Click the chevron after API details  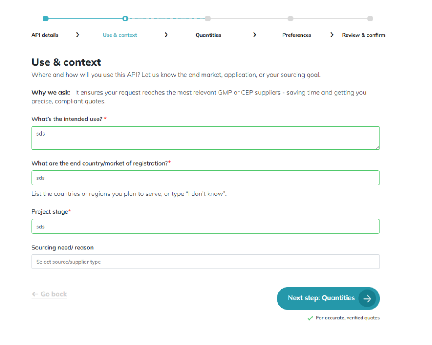coord(78,35)
